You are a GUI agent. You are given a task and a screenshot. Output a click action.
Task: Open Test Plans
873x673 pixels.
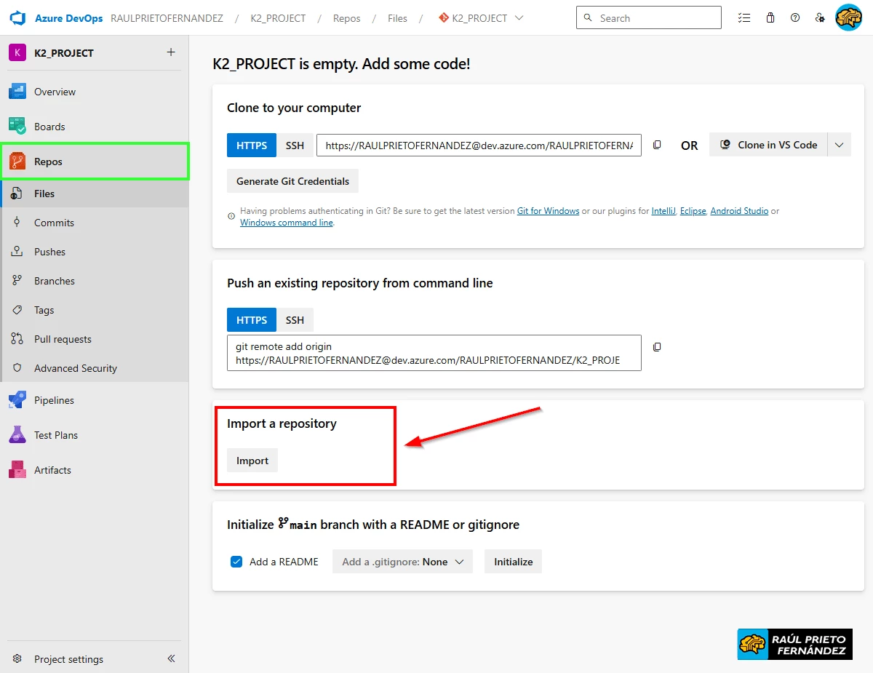tap(57, 434)
